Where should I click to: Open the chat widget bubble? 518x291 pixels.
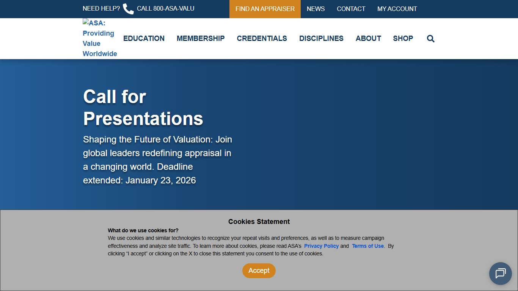[500, 273]
